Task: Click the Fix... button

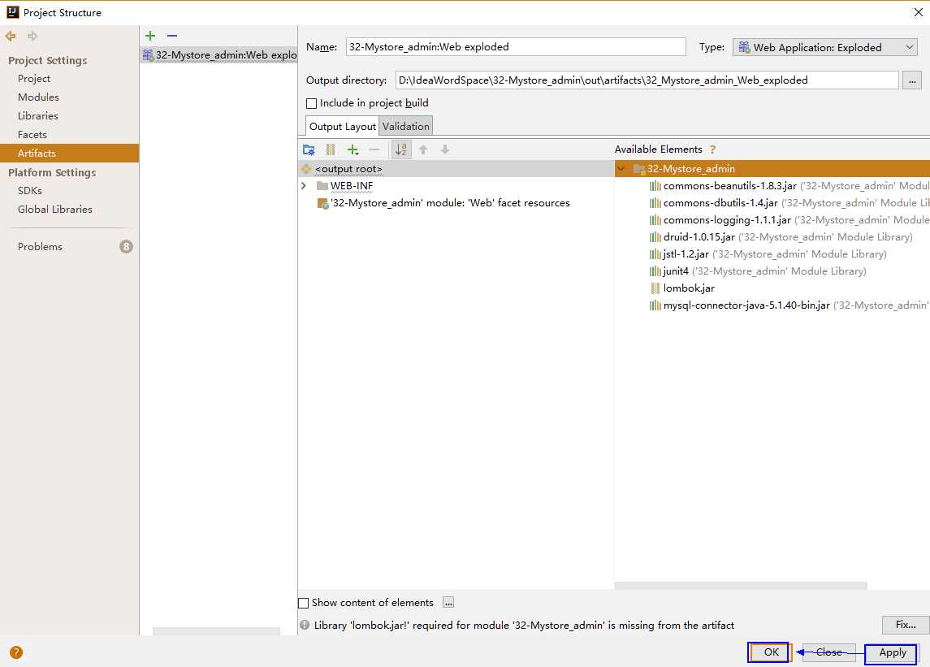Action: 905,625
